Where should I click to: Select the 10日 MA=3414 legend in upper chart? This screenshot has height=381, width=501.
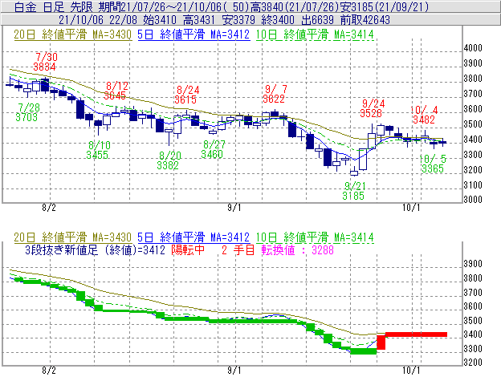tap(315, 34)
